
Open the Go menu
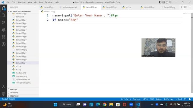coord(36,2)
